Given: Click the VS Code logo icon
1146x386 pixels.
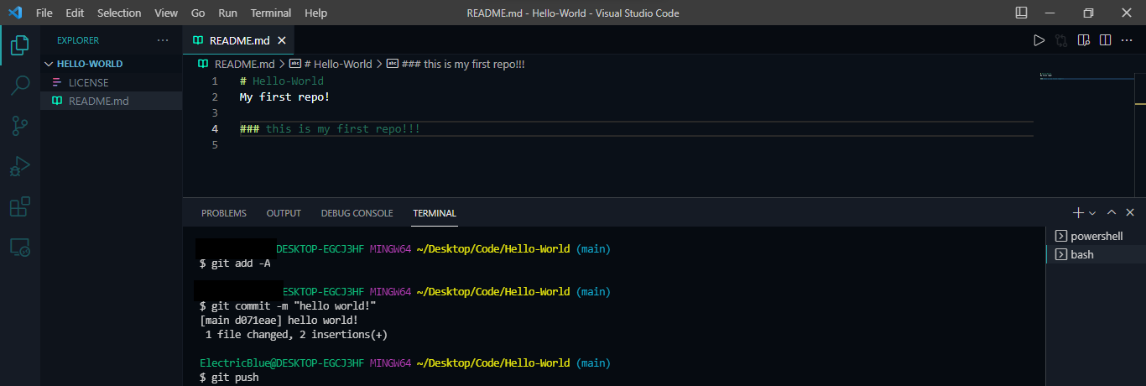Looking at the screenshot, I should coord(15,13).
